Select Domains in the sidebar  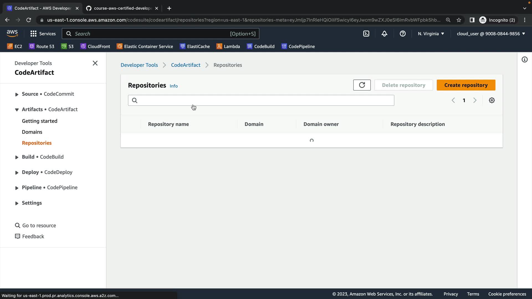(32, 132)
